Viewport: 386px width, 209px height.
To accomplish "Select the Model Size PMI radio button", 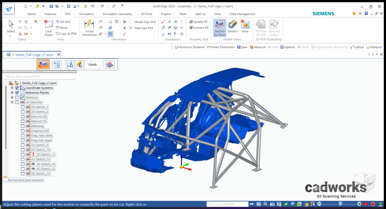I will (131, 22).
